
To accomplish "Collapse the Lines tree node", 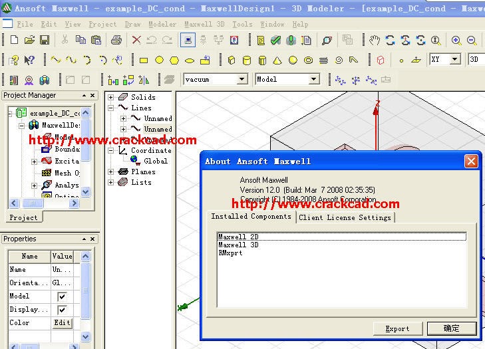I will 110,108.
